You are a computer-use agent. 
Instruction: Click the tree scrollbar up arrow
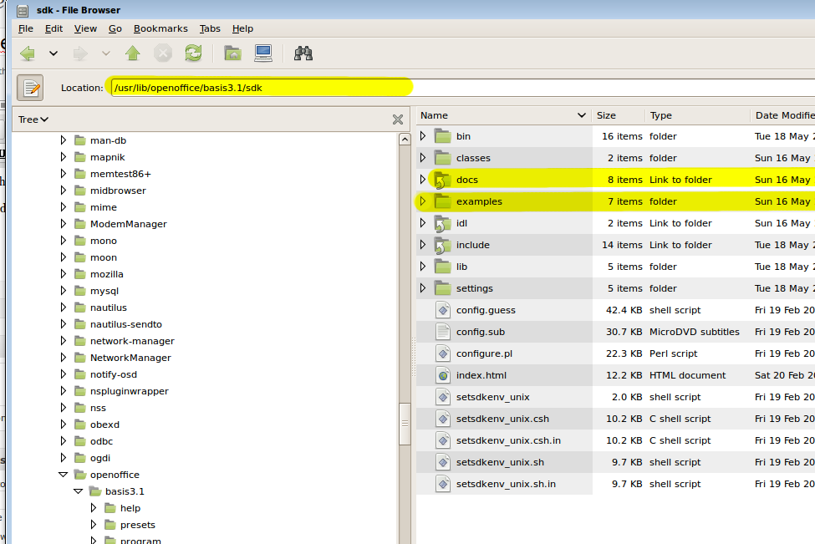tap(405, 139)
